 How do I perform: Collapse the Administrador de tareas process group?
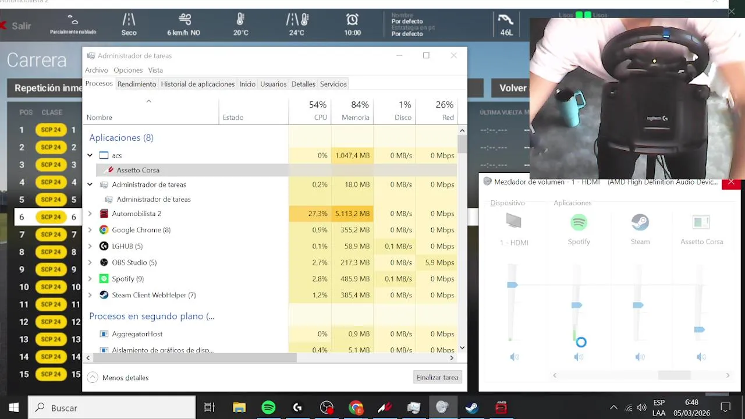pos(90,184)
